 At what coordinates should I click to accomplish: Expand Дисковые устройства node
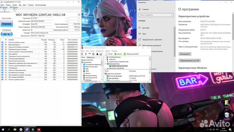105,68
